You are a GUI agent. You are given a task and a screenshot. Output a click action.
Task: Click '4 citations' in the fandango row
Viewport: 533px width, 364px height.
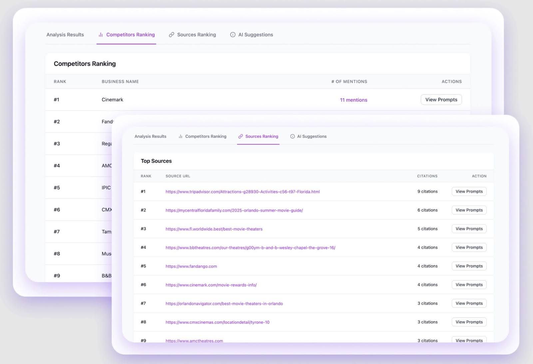pyautogui.click(x=428, y=266)
